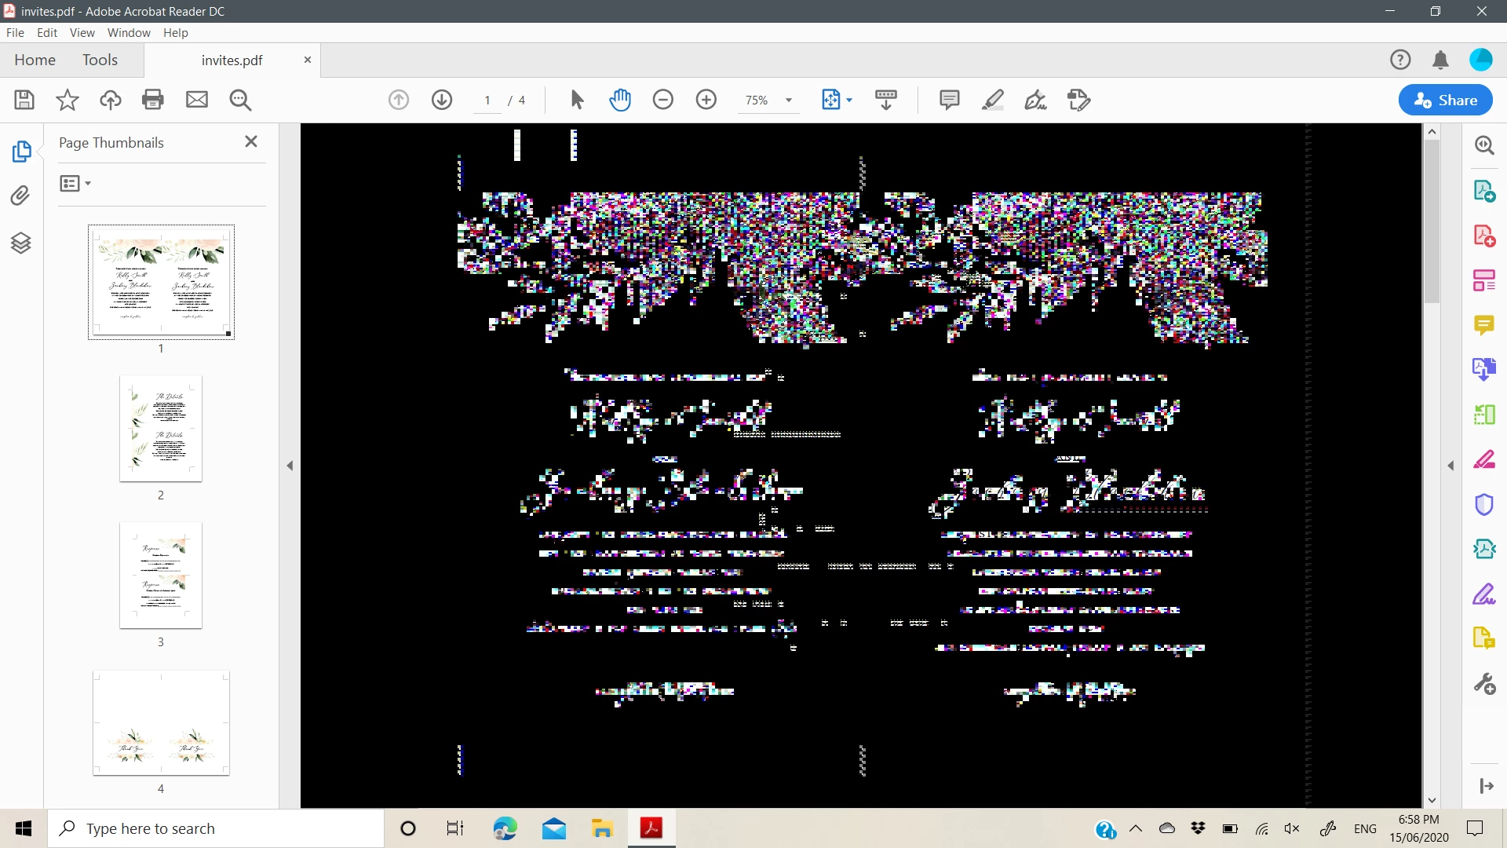Click the Print file icon

(x=152, y=100)
